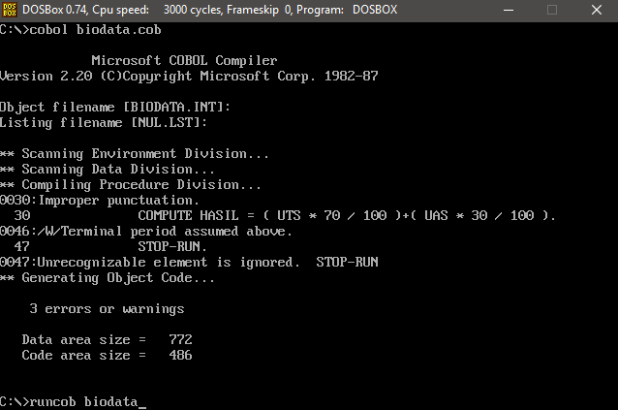Click the 'Listing filename [NUL.LST]:' line
Viewport: 618px width, 410px height.
[x=104, y=122]
